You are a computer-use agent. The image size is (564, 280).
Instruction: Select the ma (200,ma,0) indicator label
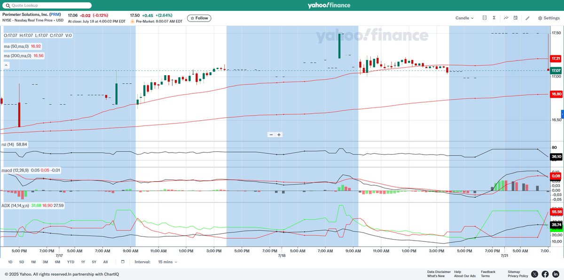[24, 55]
